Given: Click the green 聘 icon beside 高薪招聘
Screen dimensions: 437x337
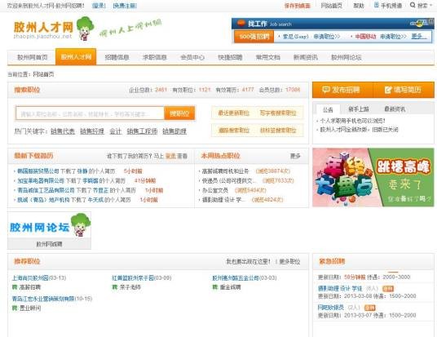Looking at the screenshot, I should pyautogui.click(x=15, y=287).
